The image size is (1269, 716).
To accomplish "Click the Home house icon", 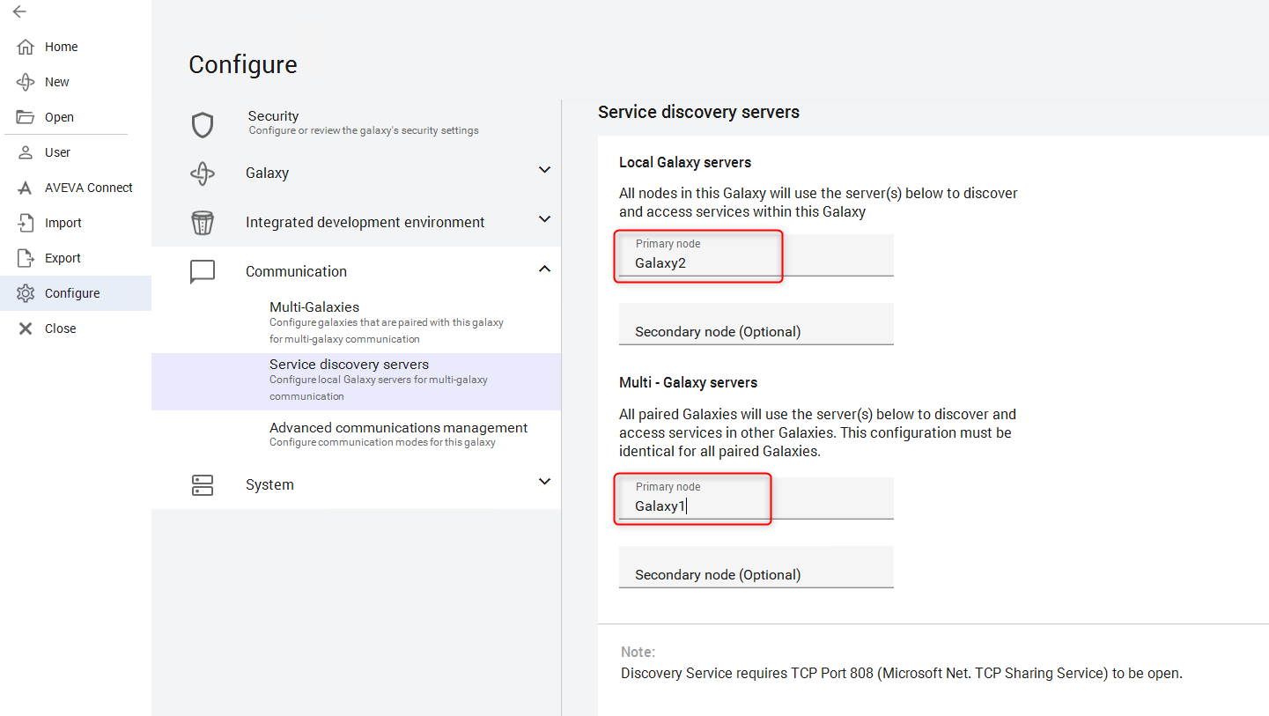I will pyautogui.click(x=26, y=47).
